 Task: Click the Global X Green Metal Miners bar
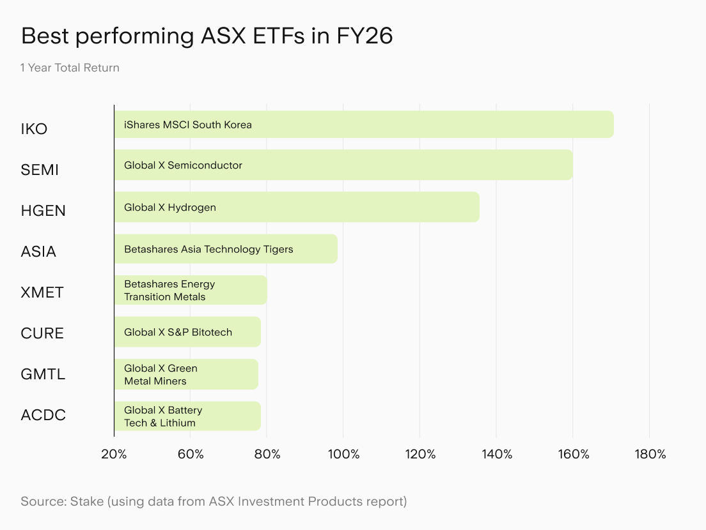point(186,374)
